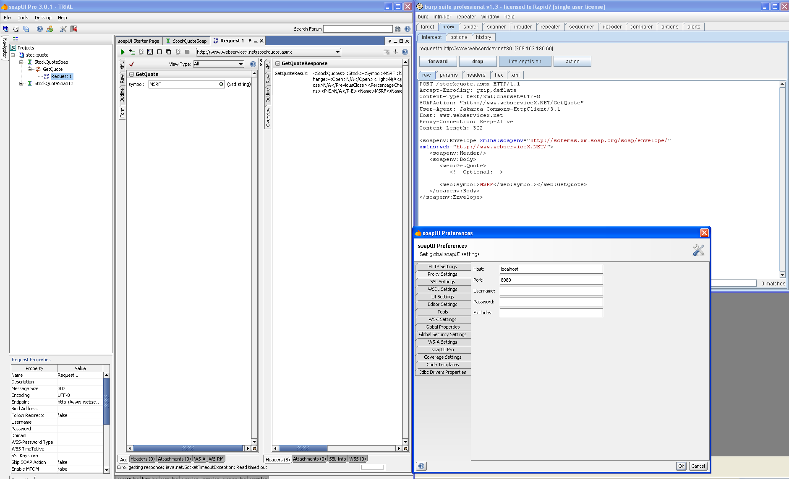Click the plus icon right of endpoint field
Viewport: 789px width, 479px height.
pyautogui.click(x=395, y=52)
